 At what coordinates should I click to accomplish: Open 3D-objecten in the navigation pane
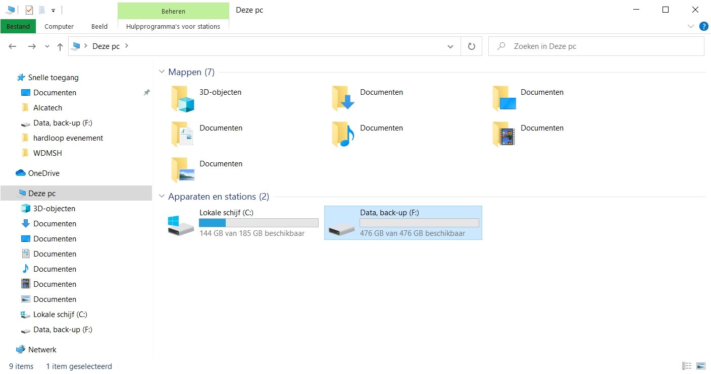click(x=54, y=209)
